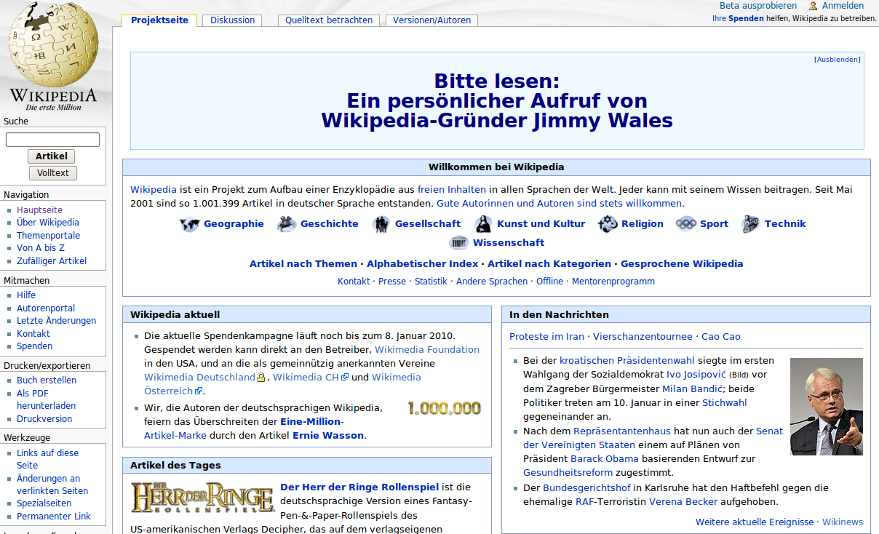
Task: Open Buch erstellen link
Action: click(x=47, y=380)
